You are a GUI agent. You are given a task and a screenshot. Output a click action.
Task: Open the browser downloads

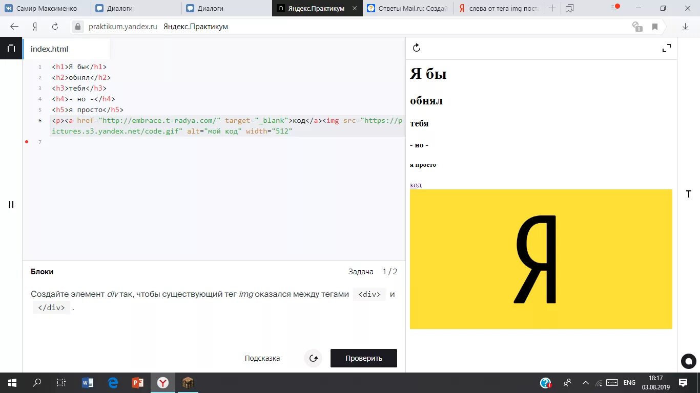click(x=685, y=27)
